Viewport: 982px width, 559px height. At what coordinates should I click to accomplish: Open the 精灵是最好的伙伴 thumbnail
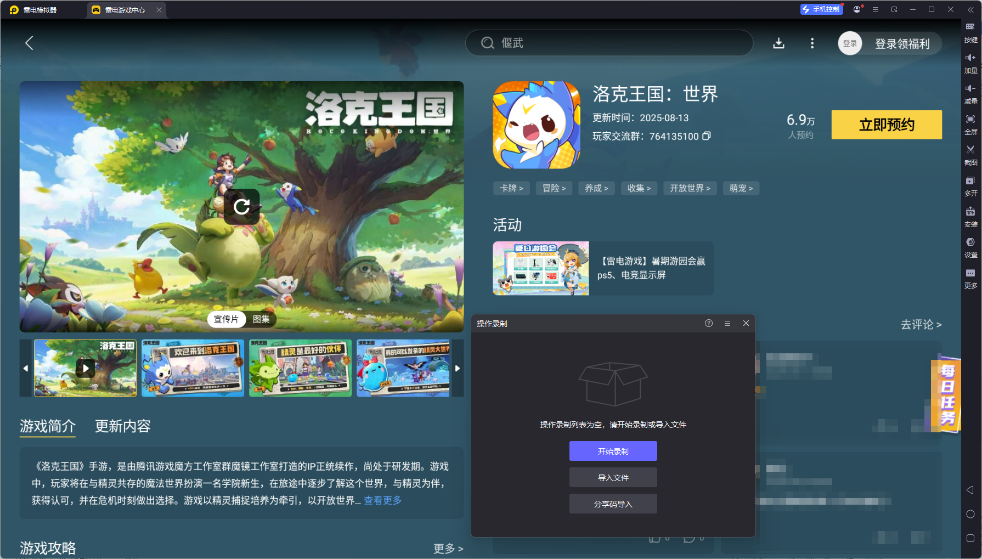pos(300,368)
